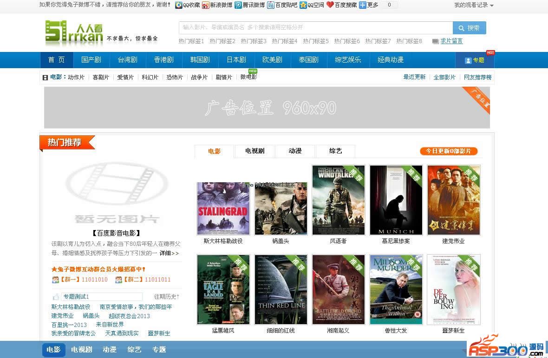The image size is (548, 358).
Task: Open Stalingrad movie poster
Action: [x=223, y=208]
